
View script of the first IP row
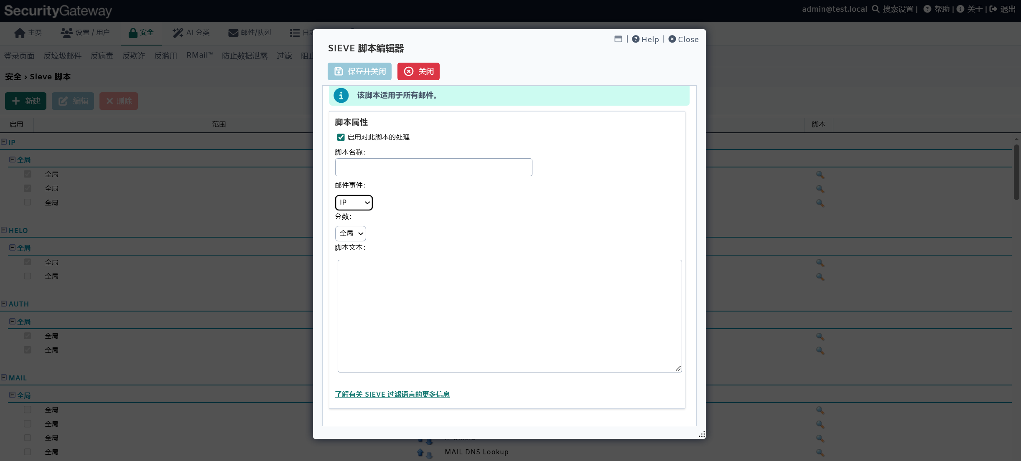tap(820, 175)
